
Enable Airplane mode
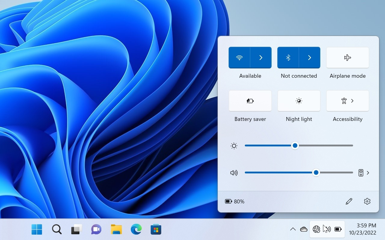[347, 58]
